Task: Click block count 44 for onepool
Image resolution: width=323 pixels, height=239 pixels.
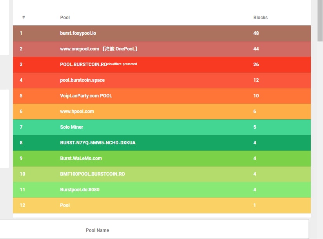Action: pyautogui.click(x=256, y=49)
